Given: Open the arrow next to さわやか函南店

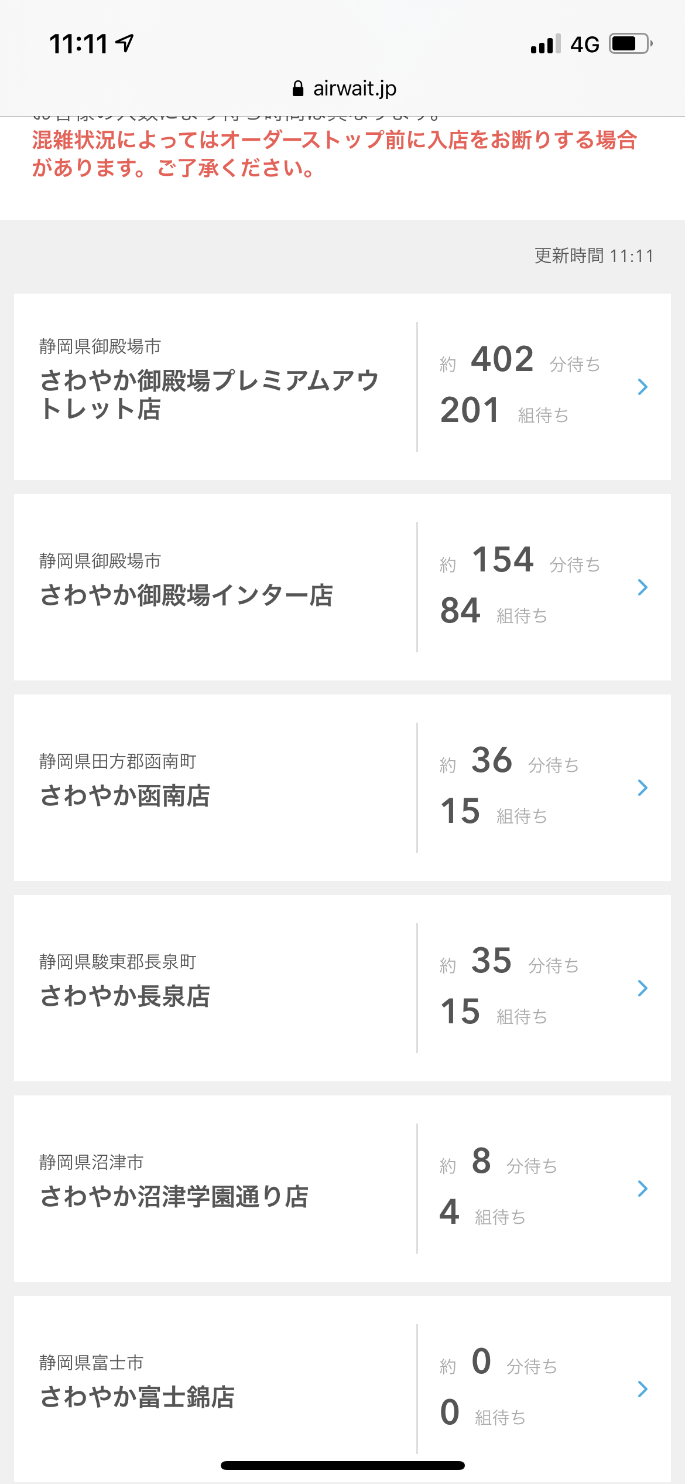Looking at the screenshot, I should [642, 788].
